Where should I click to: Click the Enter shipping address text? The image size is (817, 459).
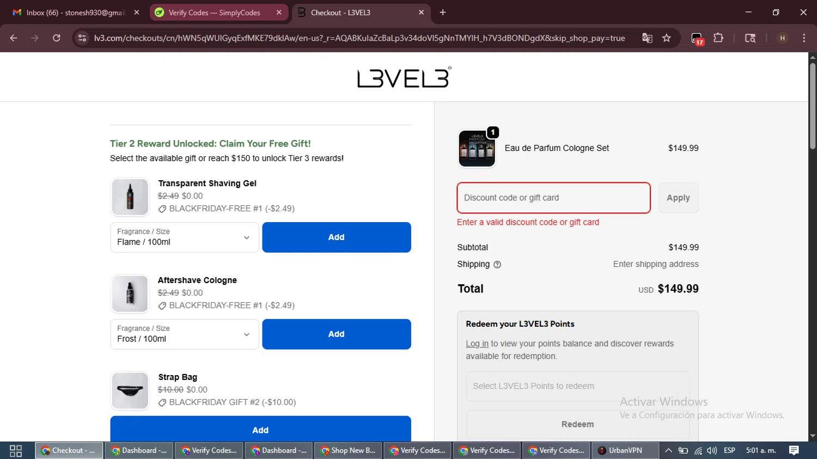pos(656,264)
